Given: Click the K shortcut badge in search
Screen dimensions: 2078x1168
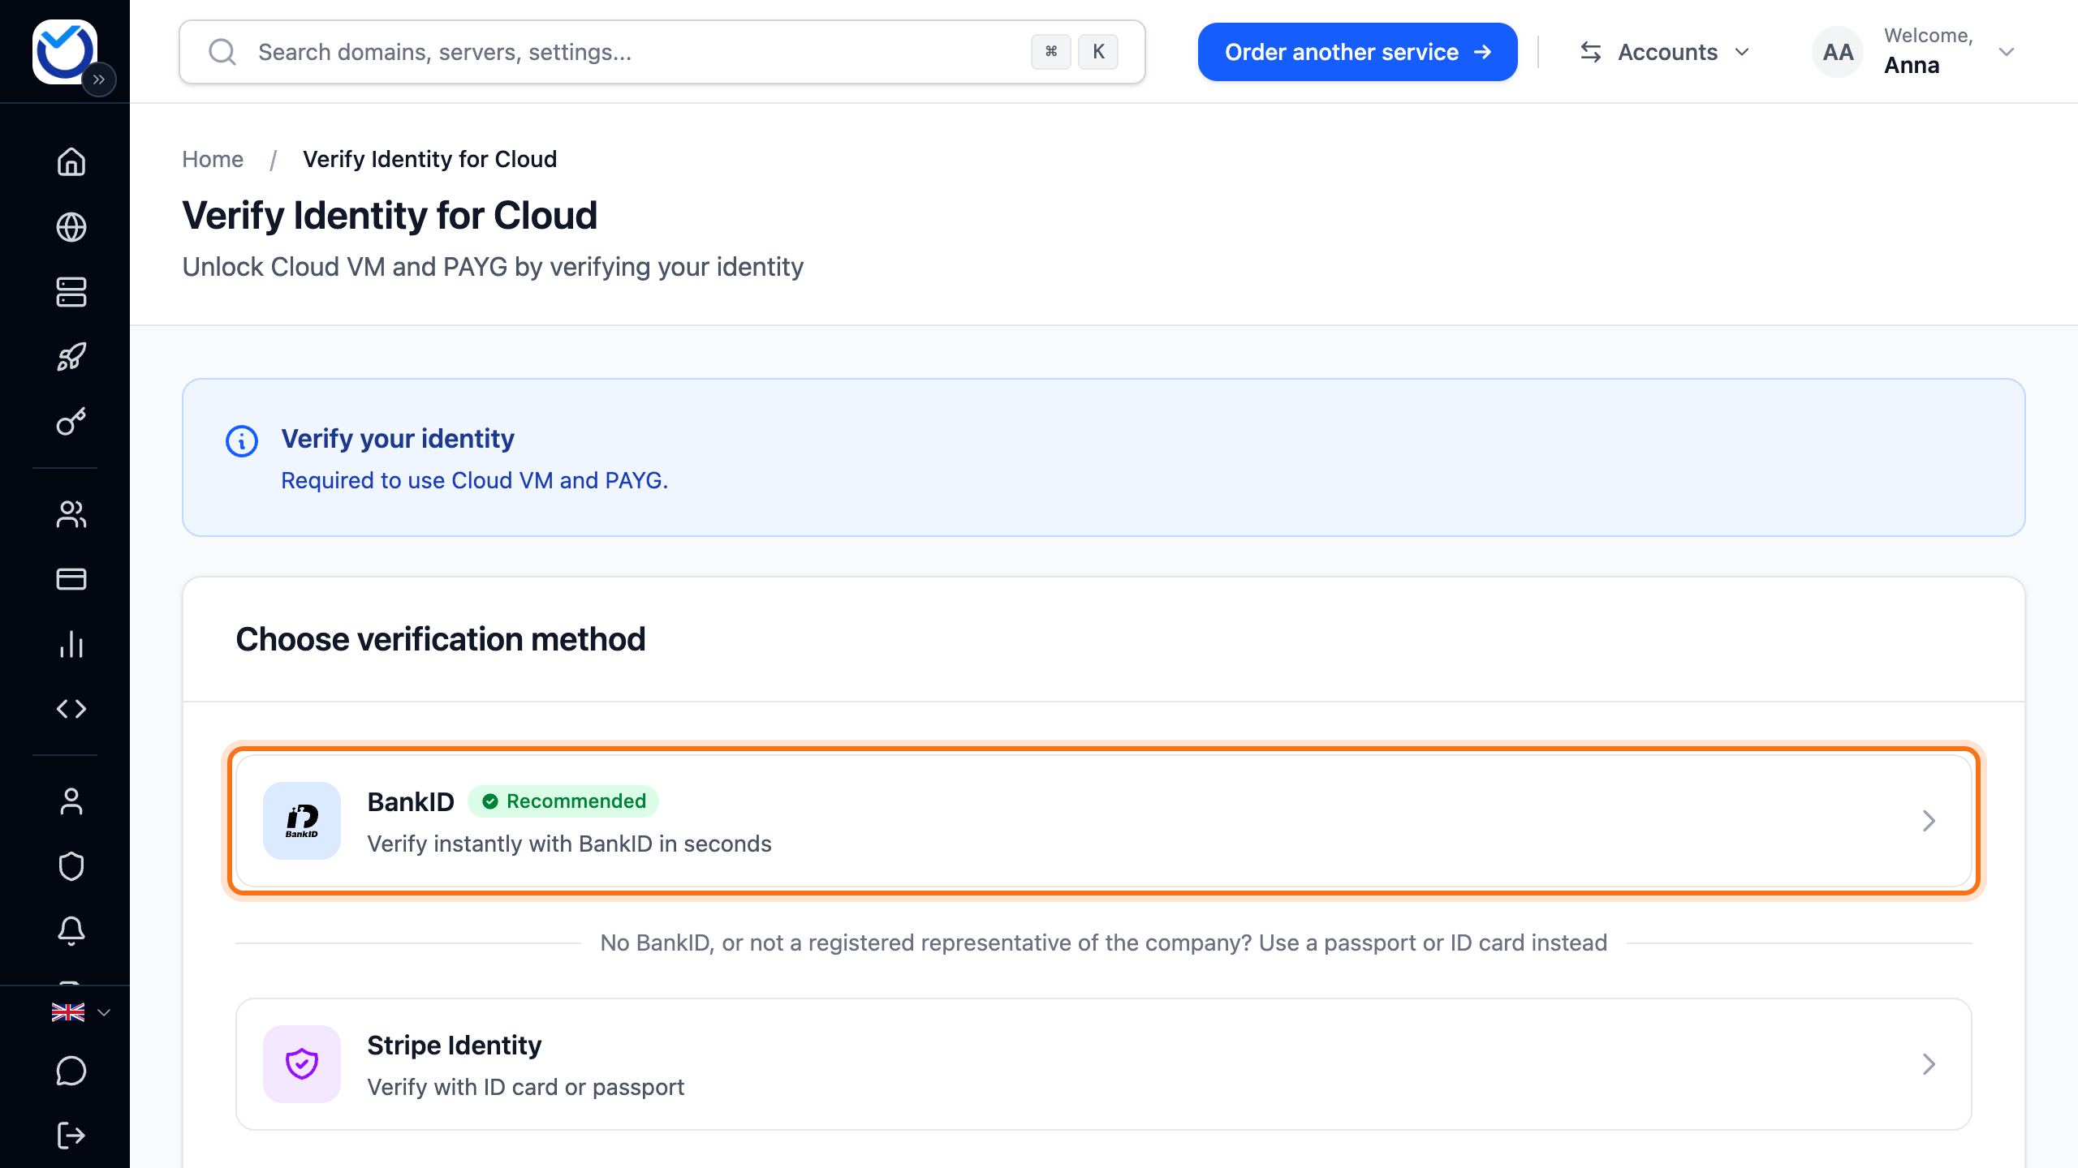Looking at the screenshot, I should (1098, 52).
